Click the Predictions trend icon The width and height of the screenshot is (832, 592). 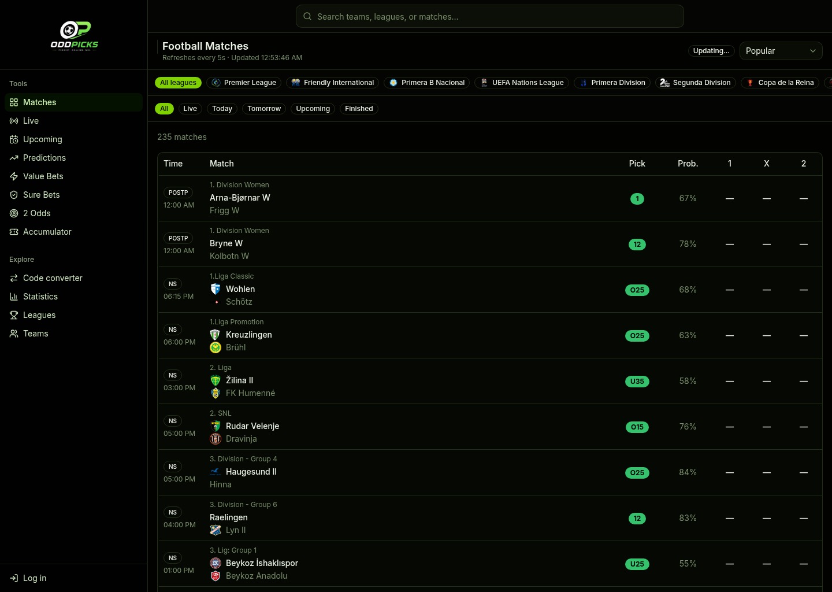pyautogui.click(x=14, y=158)
